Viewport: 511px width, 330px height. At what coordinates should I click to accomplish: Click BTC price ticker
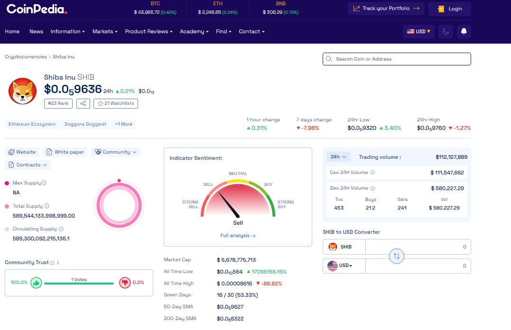(x=155, y=8)
